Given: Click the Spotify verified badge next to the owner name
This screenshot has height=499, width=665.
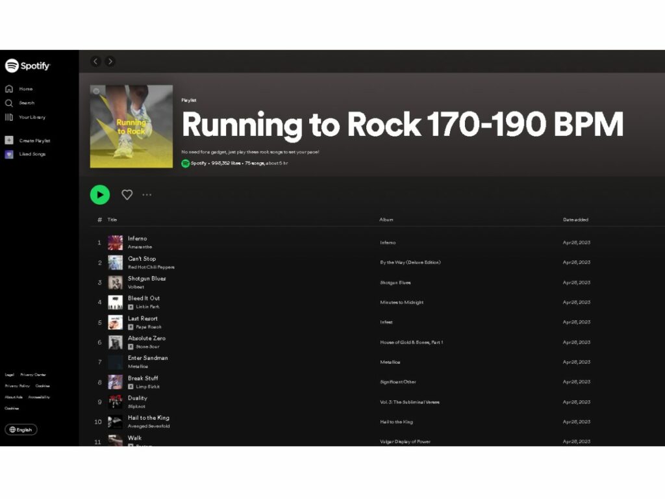Looking at the screenshot, I should pyautogui.click(x=184, y=164).
